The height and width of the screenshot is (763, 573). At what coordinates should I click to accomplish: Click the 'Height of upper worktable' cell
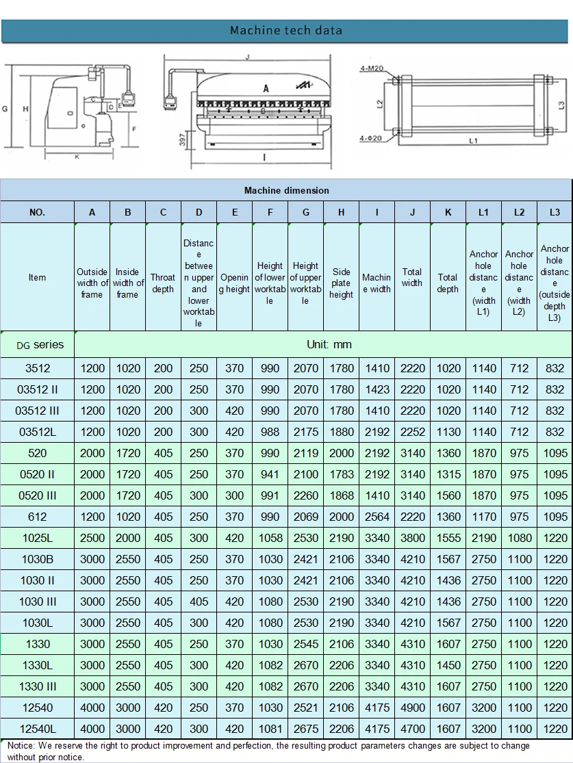306,277
